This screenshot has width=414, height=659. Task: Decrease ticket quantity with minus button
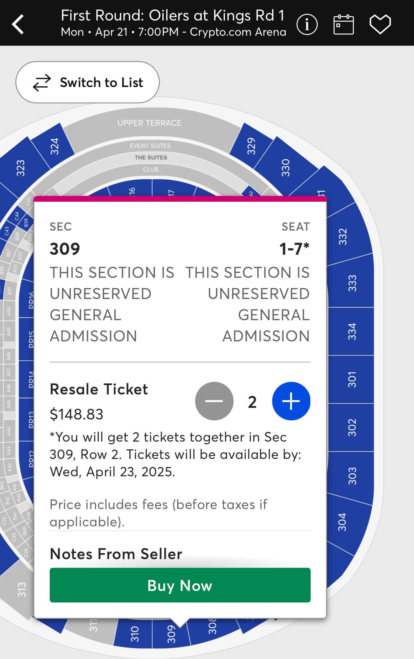[x=214, y=401]
